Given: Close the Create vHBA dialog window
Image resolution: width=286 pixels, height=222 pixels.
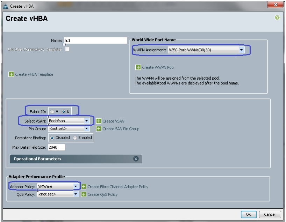Looking at the screenshot, I should point(276,5).
